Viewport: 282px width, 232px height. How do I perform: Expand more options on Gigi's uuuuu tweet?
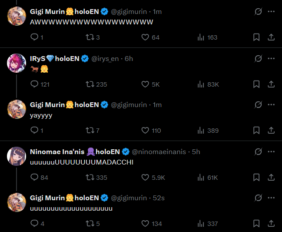(x=271, y=198)
